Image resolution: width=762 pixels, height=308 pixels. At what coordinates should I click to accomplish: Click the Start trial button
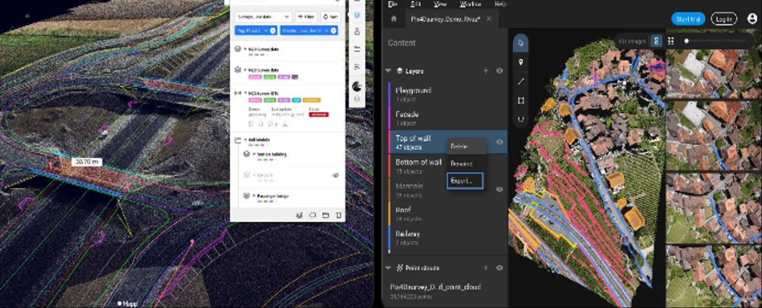(x=688, y=19)
